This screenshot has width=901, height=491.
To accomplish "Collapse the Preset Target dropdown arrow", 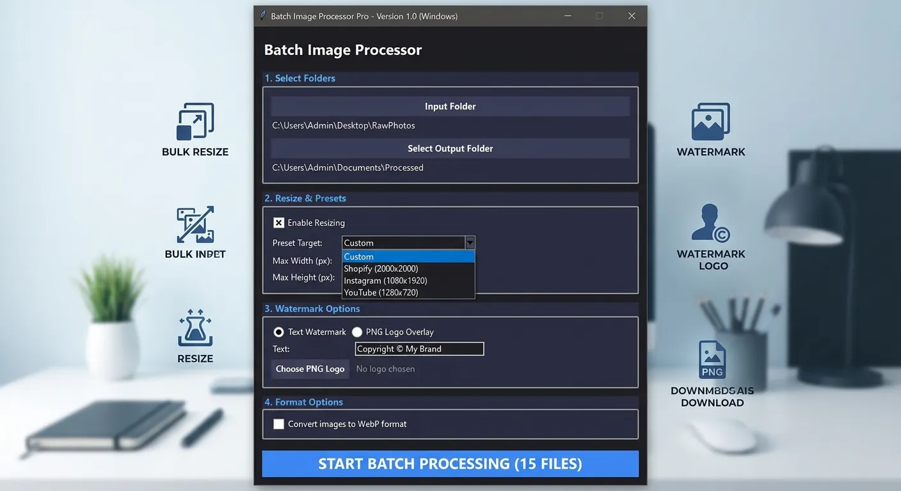I will tap(470, 243).
